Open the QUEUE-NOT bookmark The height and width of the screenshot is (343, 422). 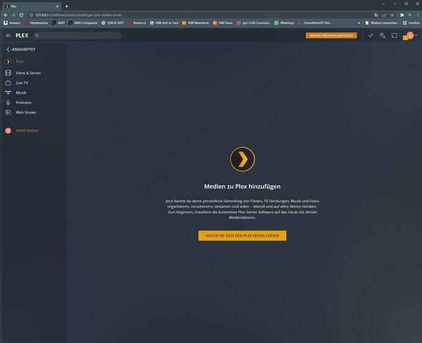tap(113, 23)
